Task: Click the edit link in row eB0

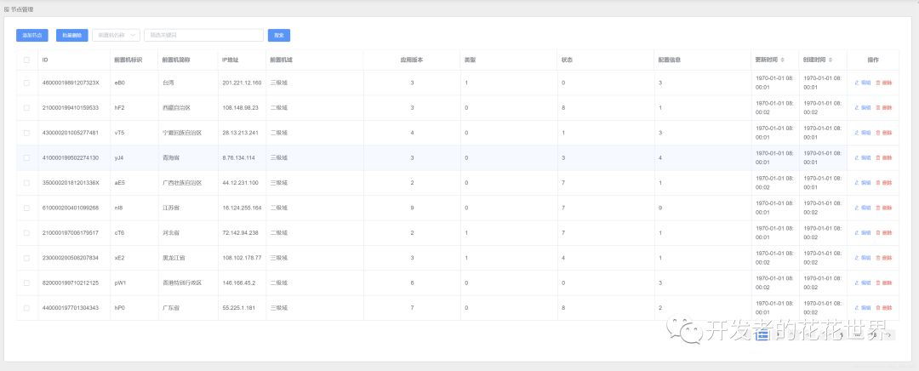Action: (x=863, y=83)
